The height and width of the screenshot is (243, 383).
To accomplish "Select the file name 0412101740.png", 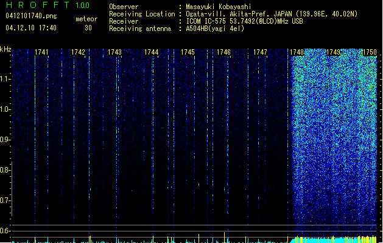I will pyautogui.click(x=31, y=16).
